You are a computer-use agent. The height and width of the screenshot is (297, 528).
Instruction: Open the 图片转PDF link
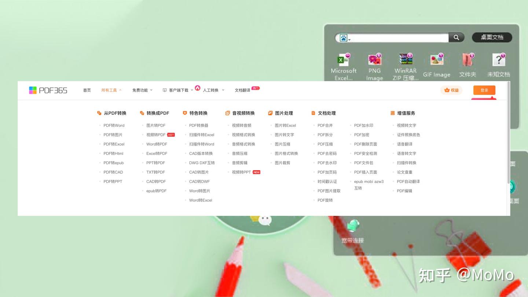click(156, 125)
